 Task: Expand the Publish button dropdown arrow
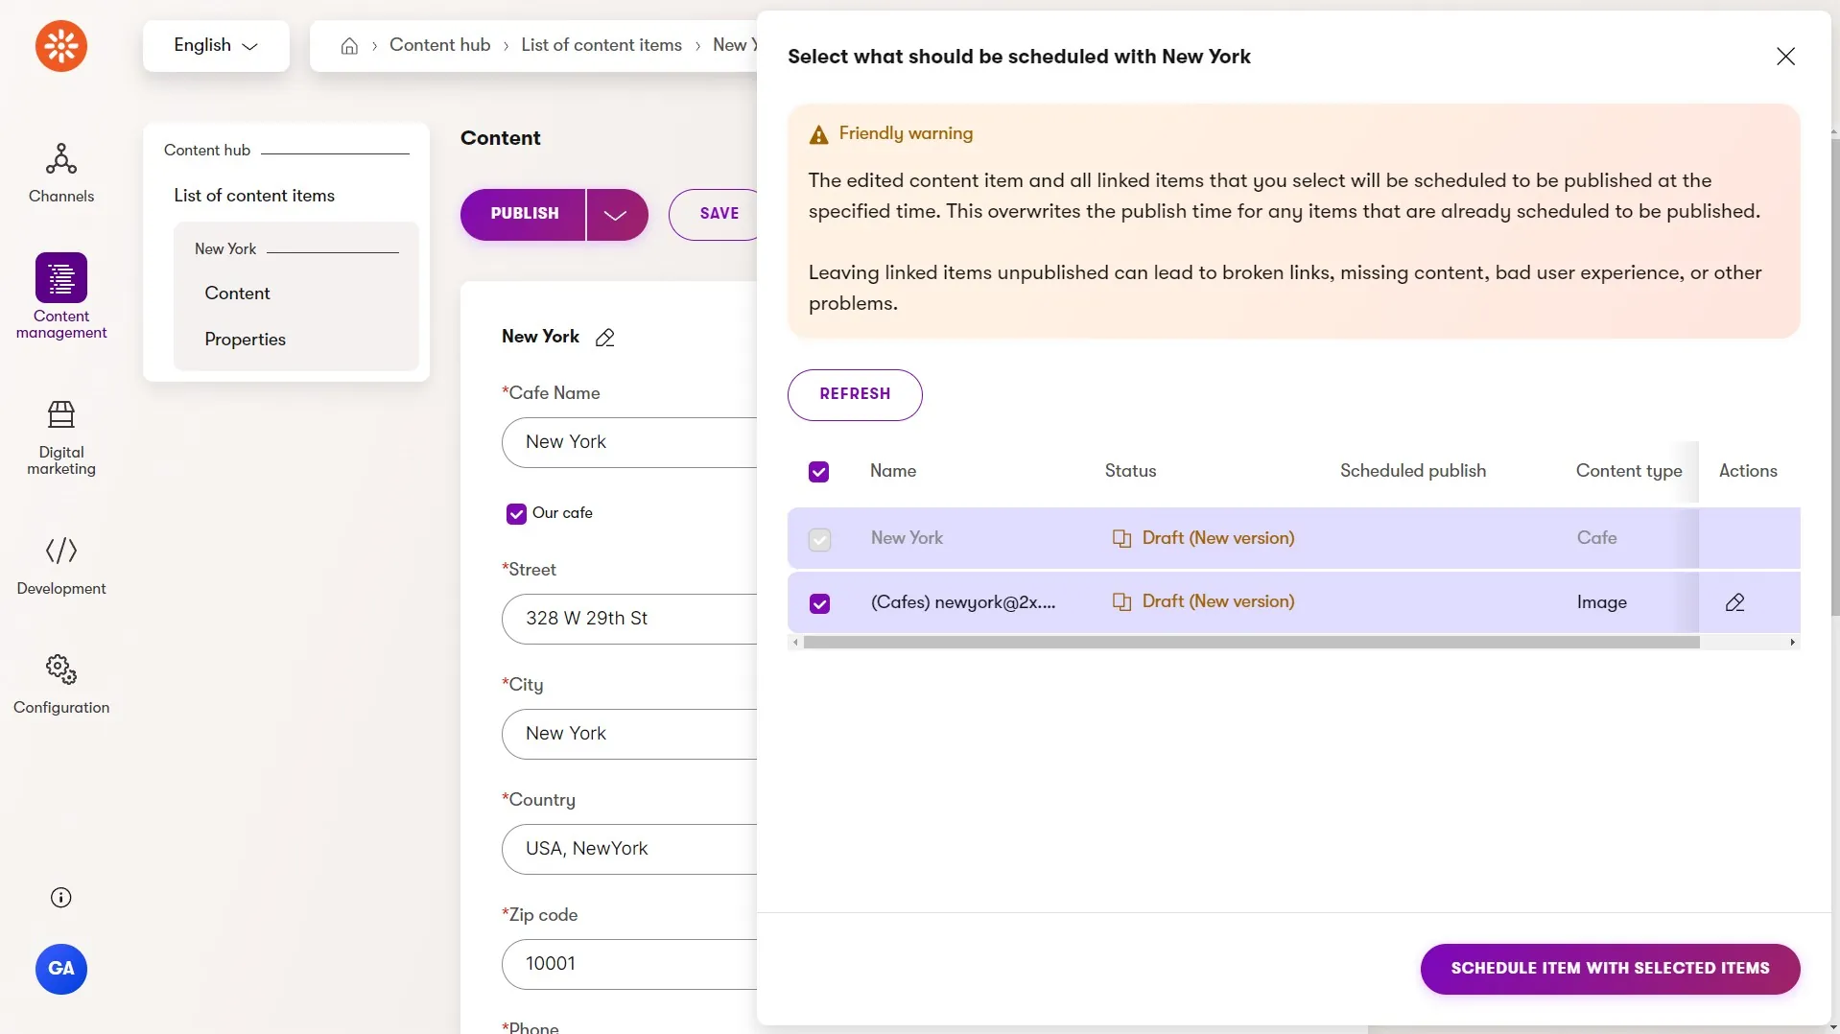[616, 214]
